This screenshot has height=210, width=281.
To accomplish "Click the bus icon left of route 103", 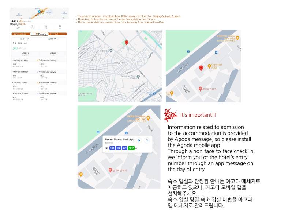I will 106,148.
